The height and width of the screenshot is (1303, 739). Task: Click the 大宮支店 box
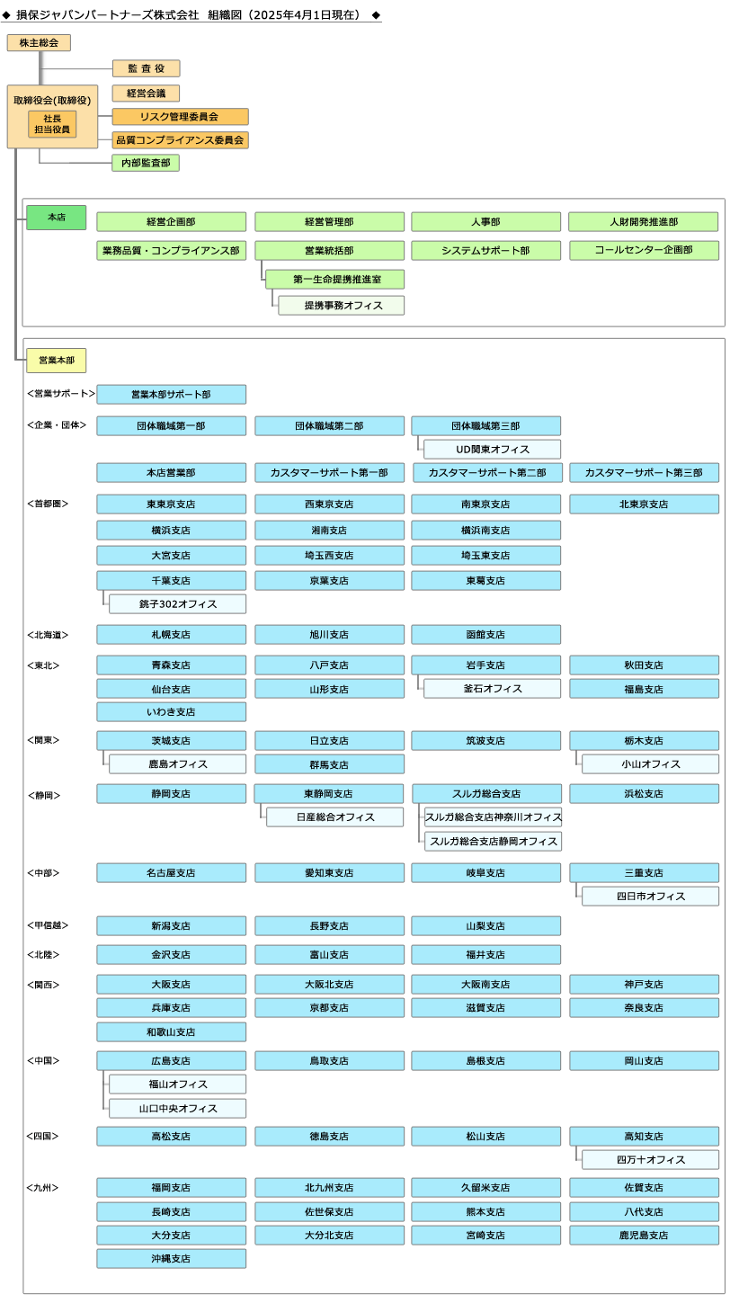[x=172, y=556]
